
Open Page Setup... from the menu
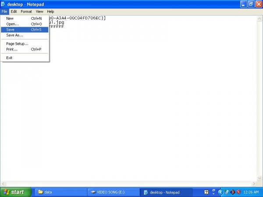(x=25, y=44)
